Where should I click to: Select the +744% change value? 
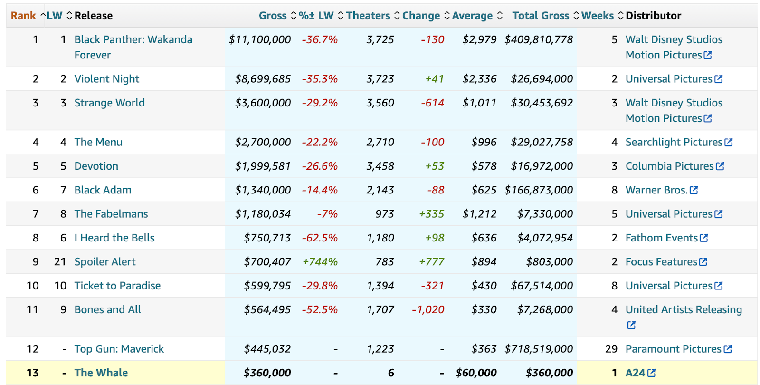[x=320, y=262]
